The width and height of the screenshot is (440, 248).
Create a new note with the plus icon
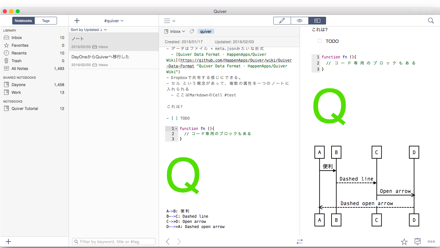(x=77, y=20)
